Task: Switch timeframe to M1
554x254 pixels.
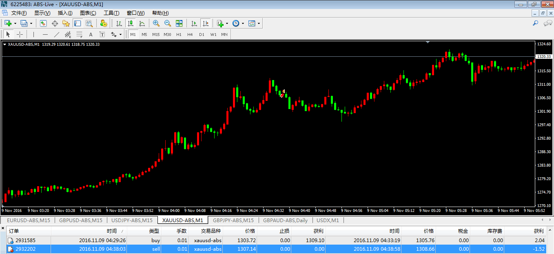Action: tap(133, 34)
